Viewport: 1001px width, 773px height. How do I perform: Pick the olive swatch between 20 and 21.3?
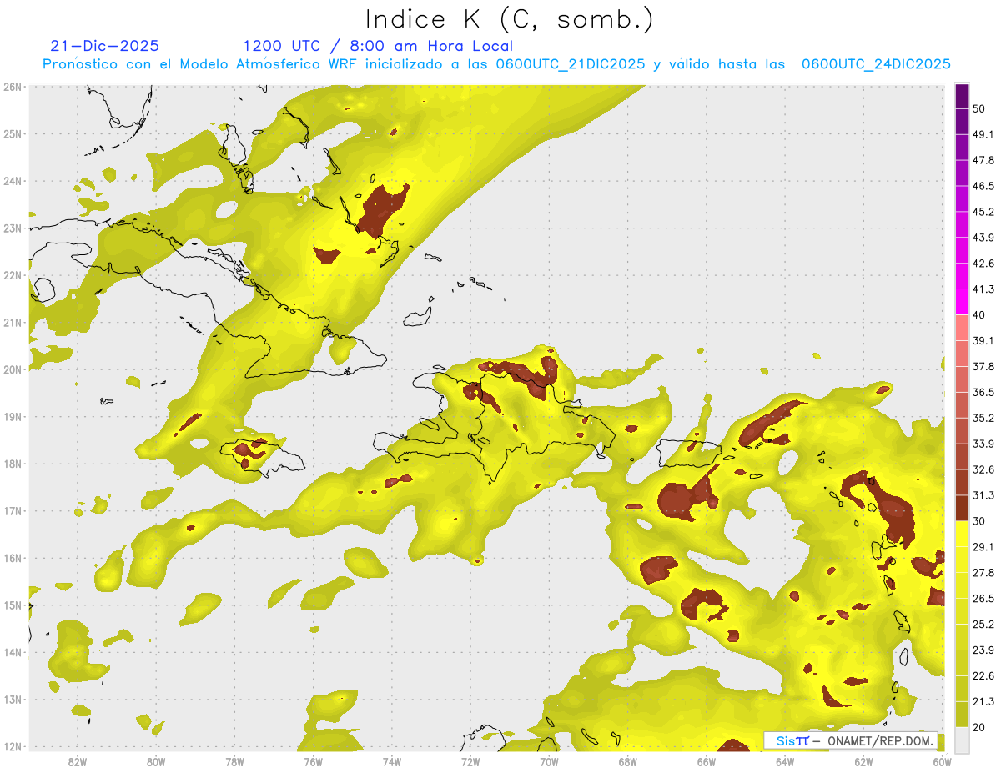962,715
